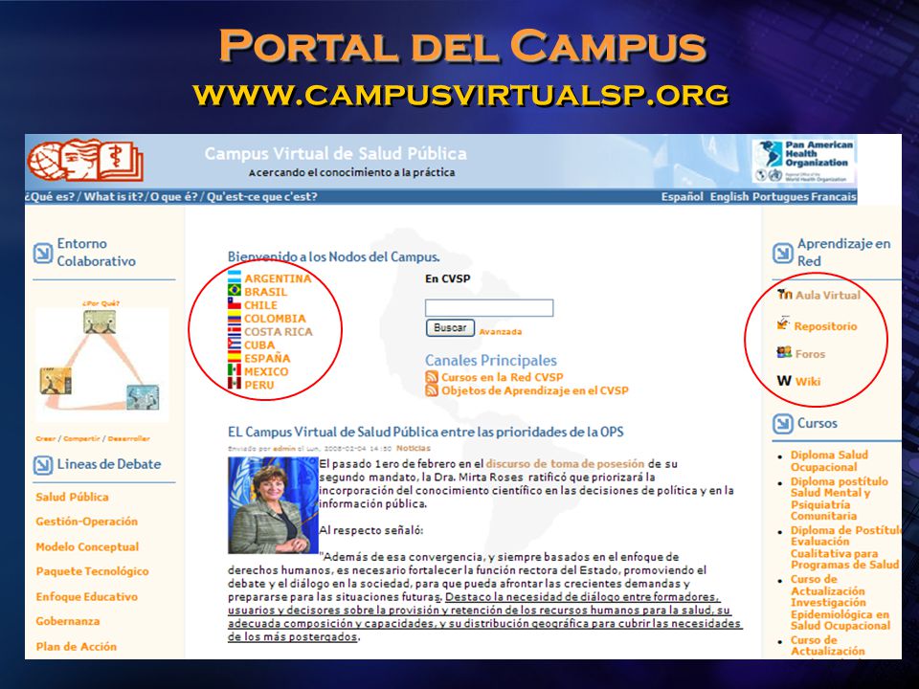Switch language to Portugues
Viewport: 919px width, 689px height.
[x=780, y=197]
